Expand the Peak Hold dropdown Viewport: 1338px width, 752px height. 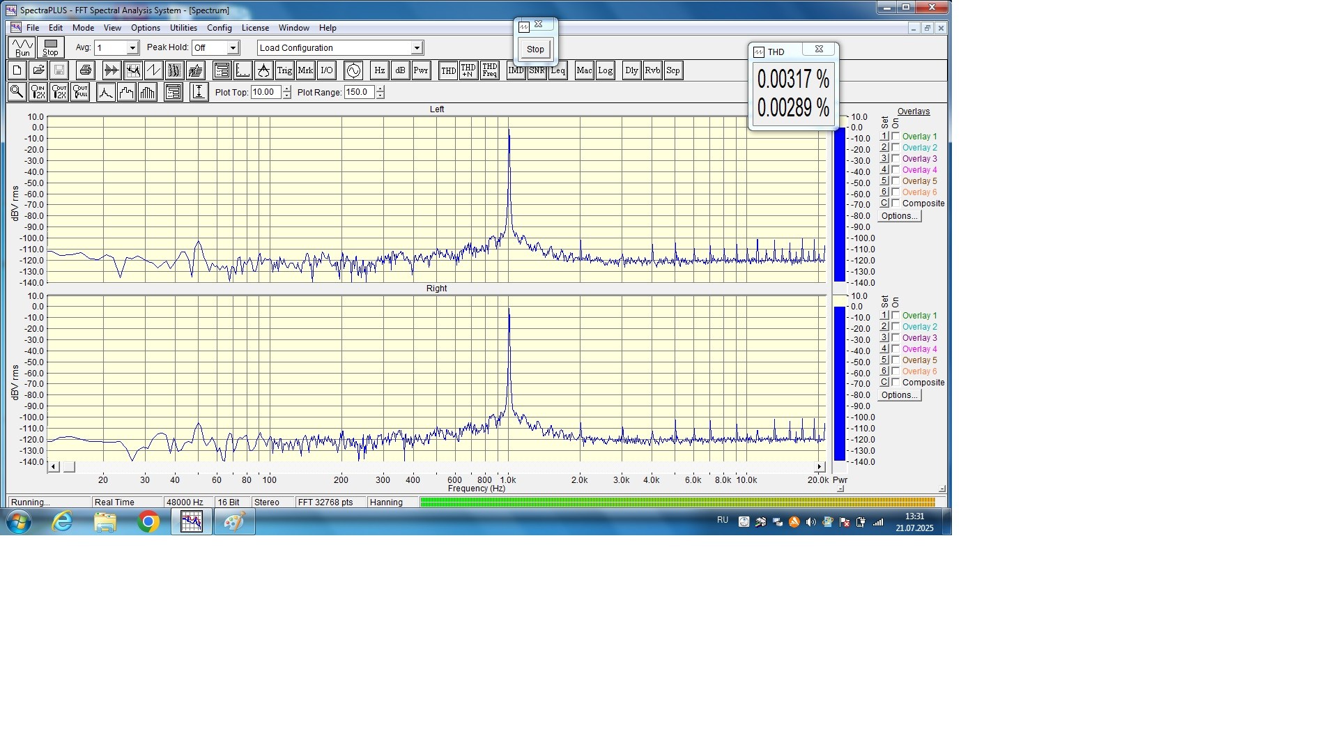(x=233, y=48)
